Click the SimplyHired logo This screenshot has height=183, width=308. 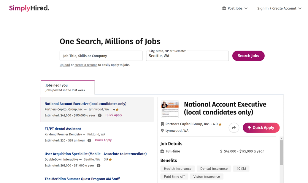tap(29, 8)
